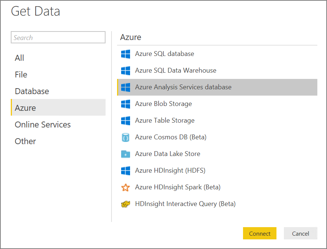This screenshot has height=249, width=327.
Task: Switch to the File category
Action: (21, 74)
